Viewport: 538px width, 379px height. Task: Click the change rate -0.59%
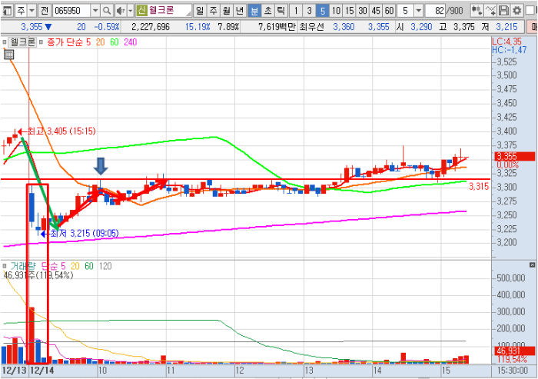[107, 27]
